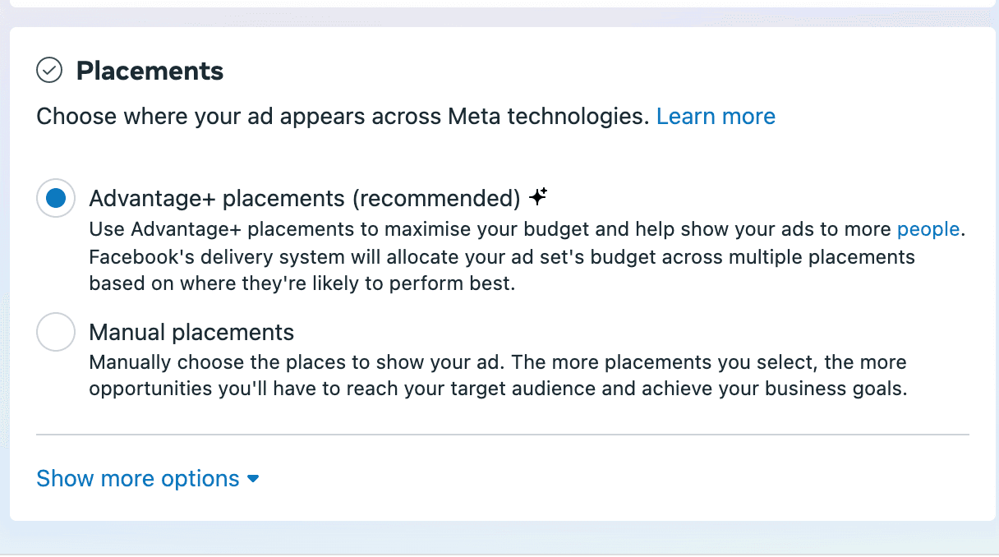The image size is (999, 557).
Task: Click the "Use Advantage+ placements to maximise" sentence
Action: 329,229
